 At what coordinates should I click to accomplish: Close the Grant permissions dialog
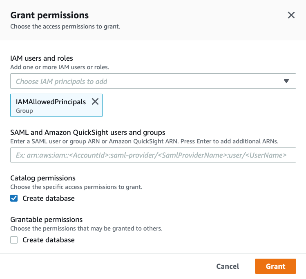[291, 15]
